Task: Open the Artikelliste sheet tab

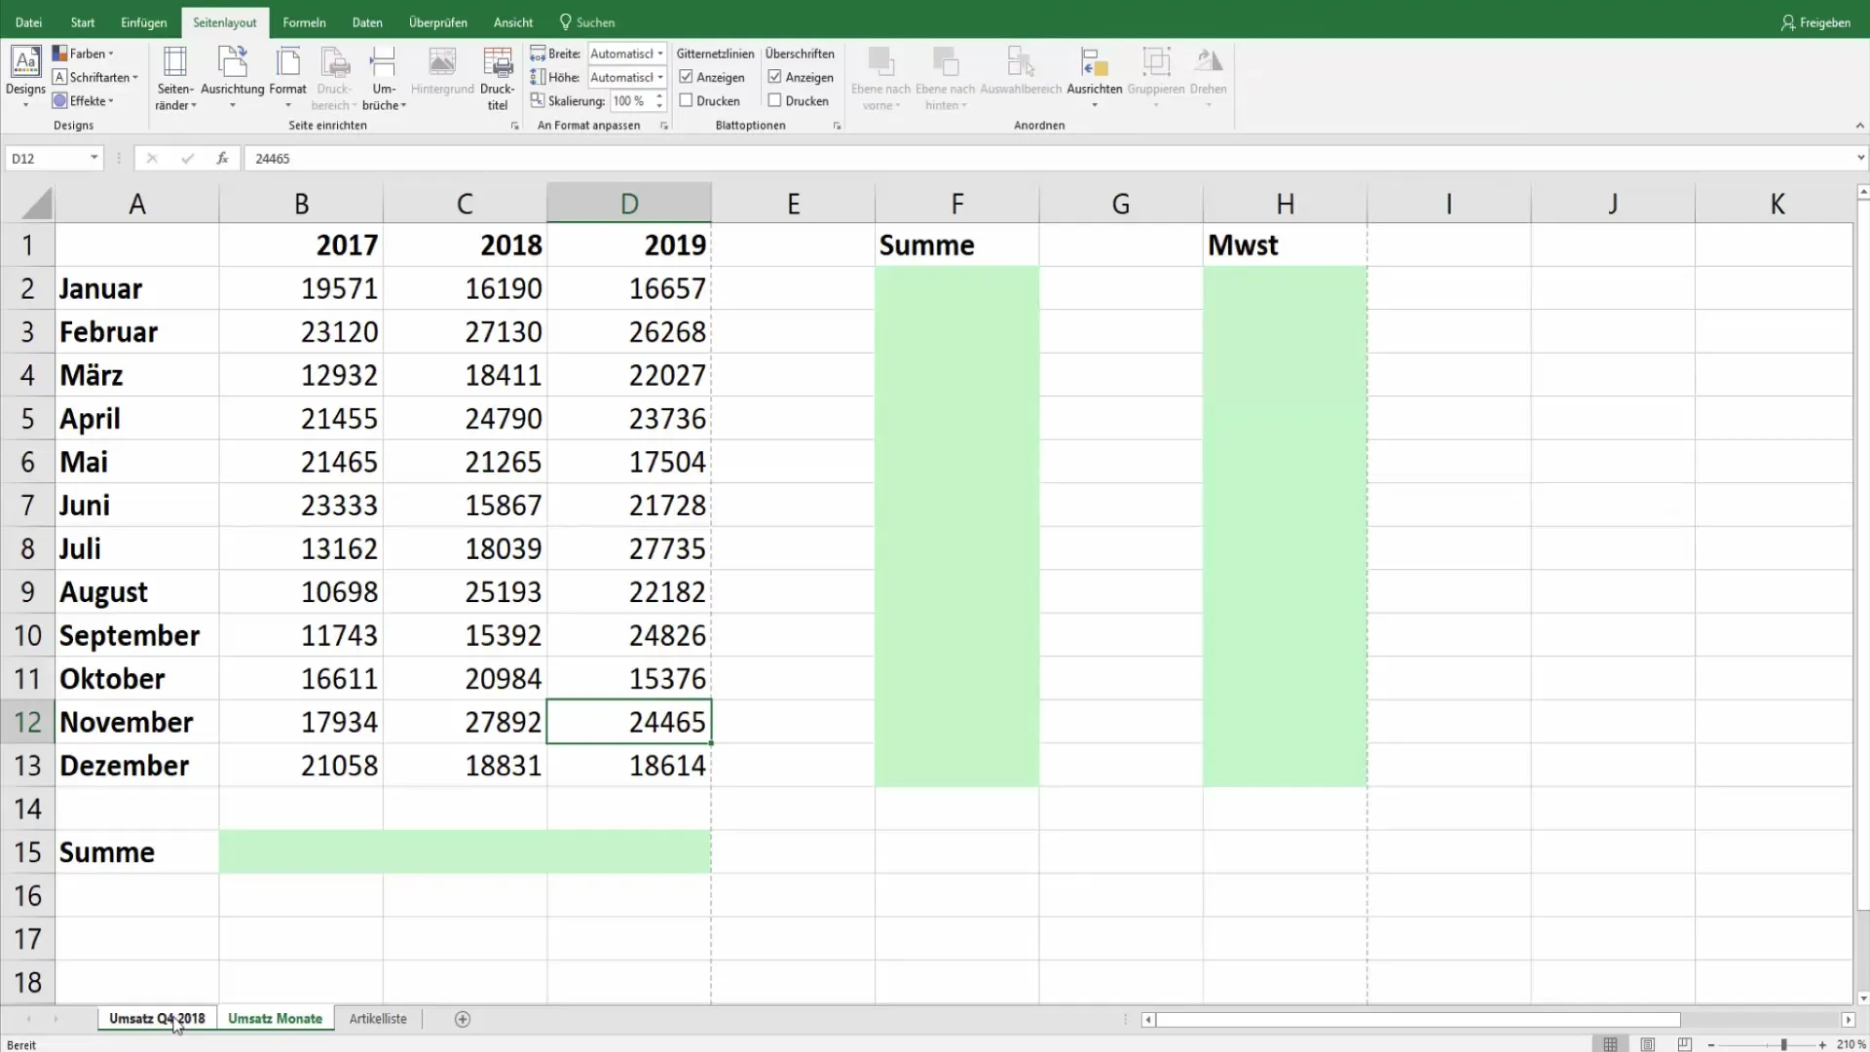Action: [x=378, y=1019]
